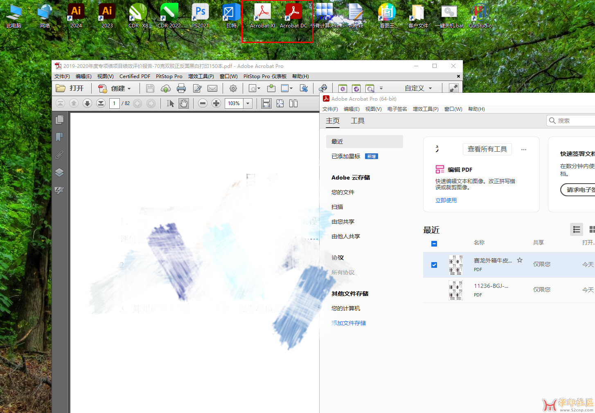The image size is (595, 413).
Task: Select the Hand pan tool
Action: [184, 103]
